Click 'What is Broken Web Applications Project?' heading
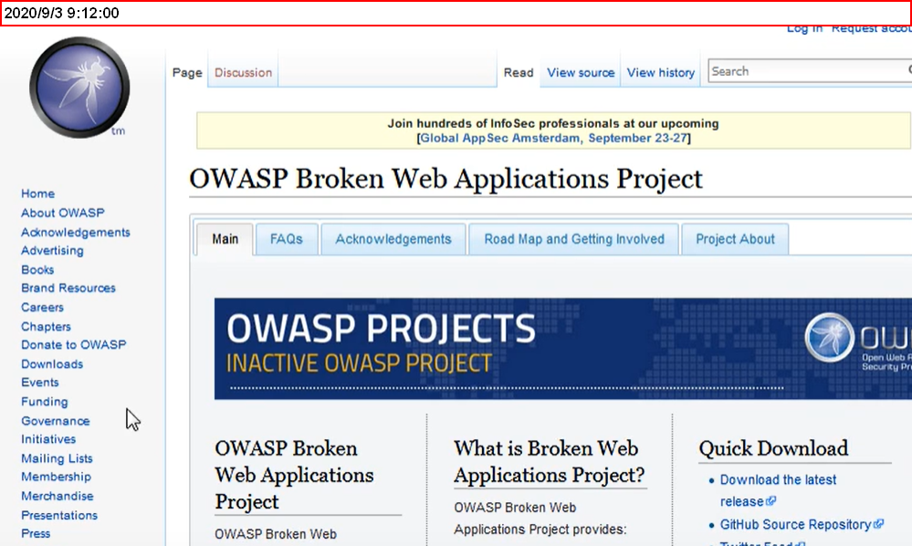This screenshot has width=912, height=546. click(x=549, y=462)
